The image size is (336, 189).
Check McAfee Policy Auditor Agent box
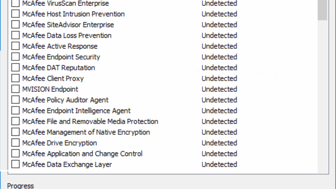click(x=15, y=100)
